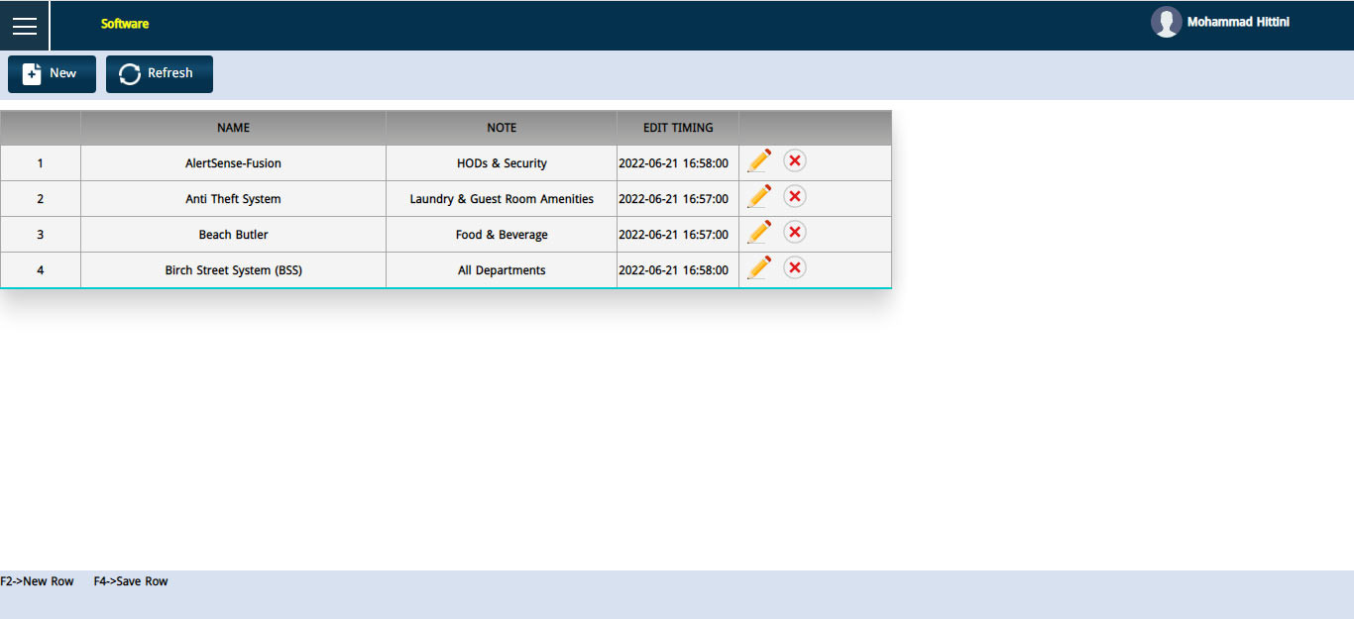1354x619 pixels.
Task: Select the Birch Street System (BSS) cell
Action: 234,270
